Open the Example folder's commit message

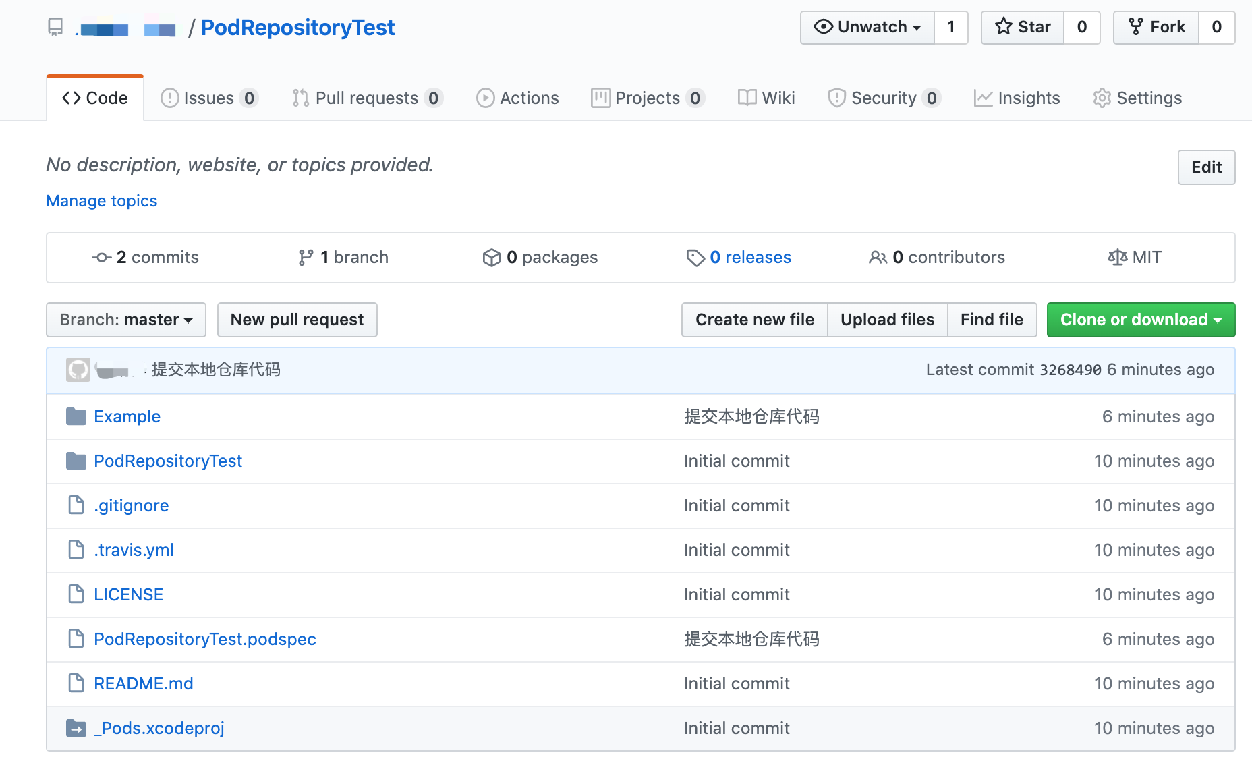pos(751,416)
